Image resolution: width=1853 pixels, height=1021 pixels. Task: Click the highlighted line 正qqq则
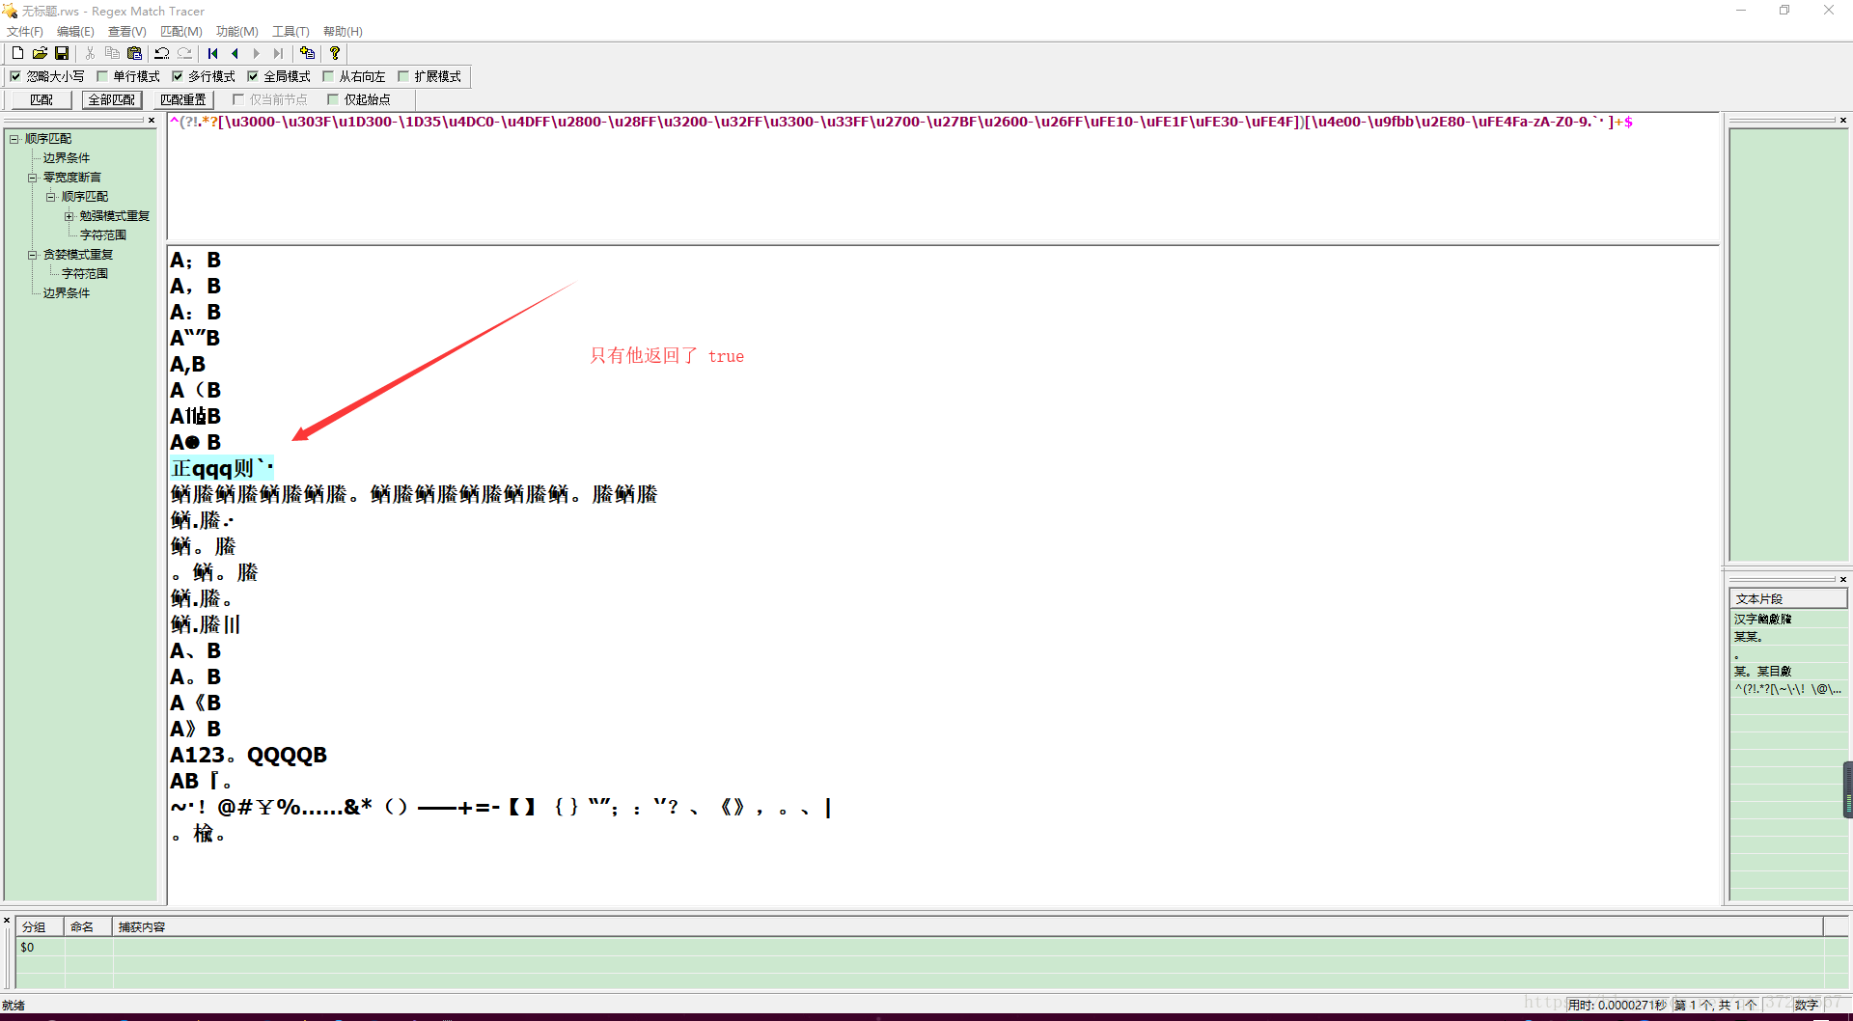point(222,468)
